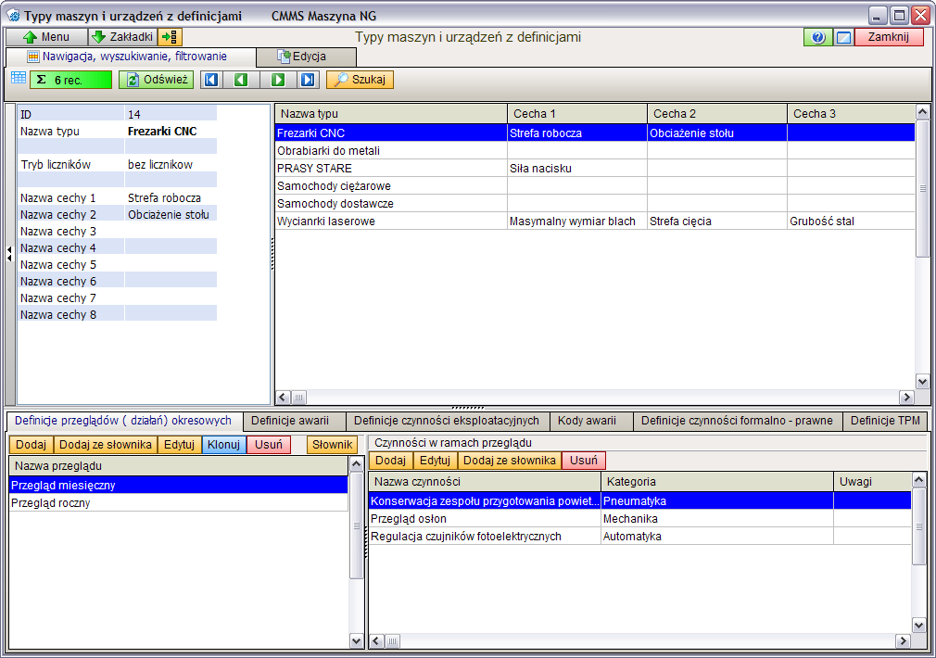The height and width of the screenshot is (658, 936).
Task: Open Definicje czynności eksploatacyjnych tab
Action: point(447,421)
